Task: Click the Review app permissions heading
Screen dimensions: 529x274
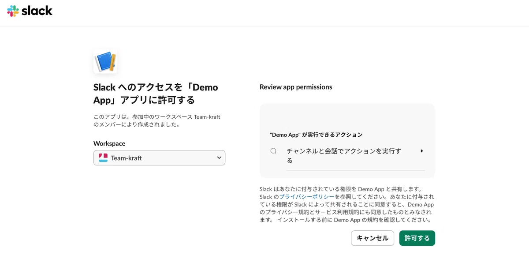Action: coord(296,87)
